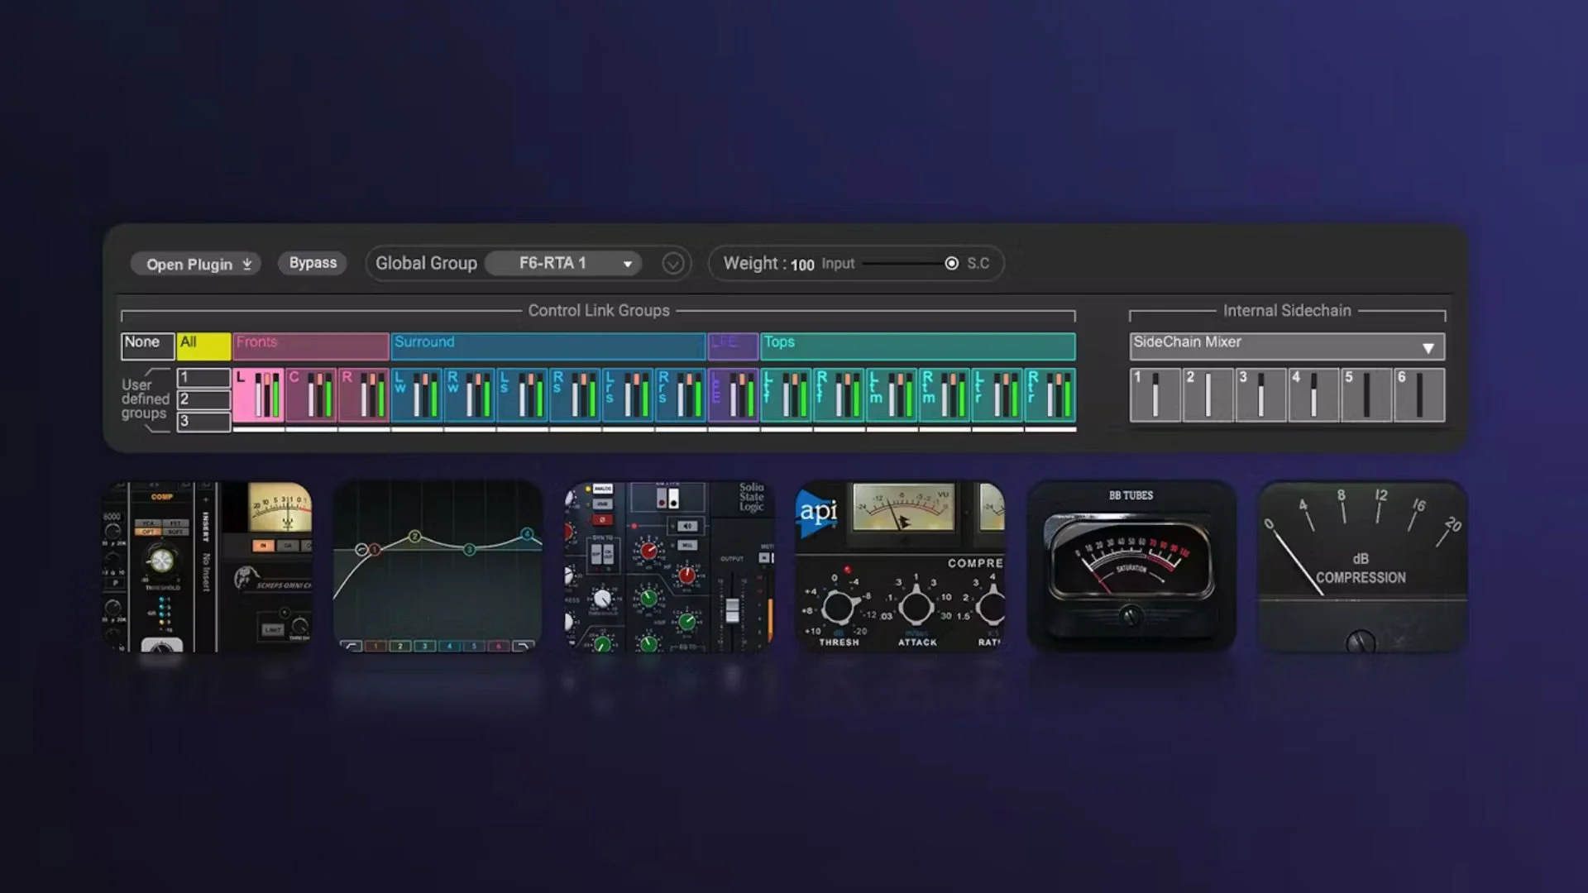Viewport: 1588px width, 893px height.
Task: Click user defined group 2 field
Action: coord(203,399)
